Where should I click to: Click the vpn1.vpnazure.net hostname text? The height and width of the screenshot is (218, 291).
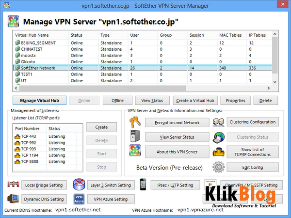coord(200,210)
